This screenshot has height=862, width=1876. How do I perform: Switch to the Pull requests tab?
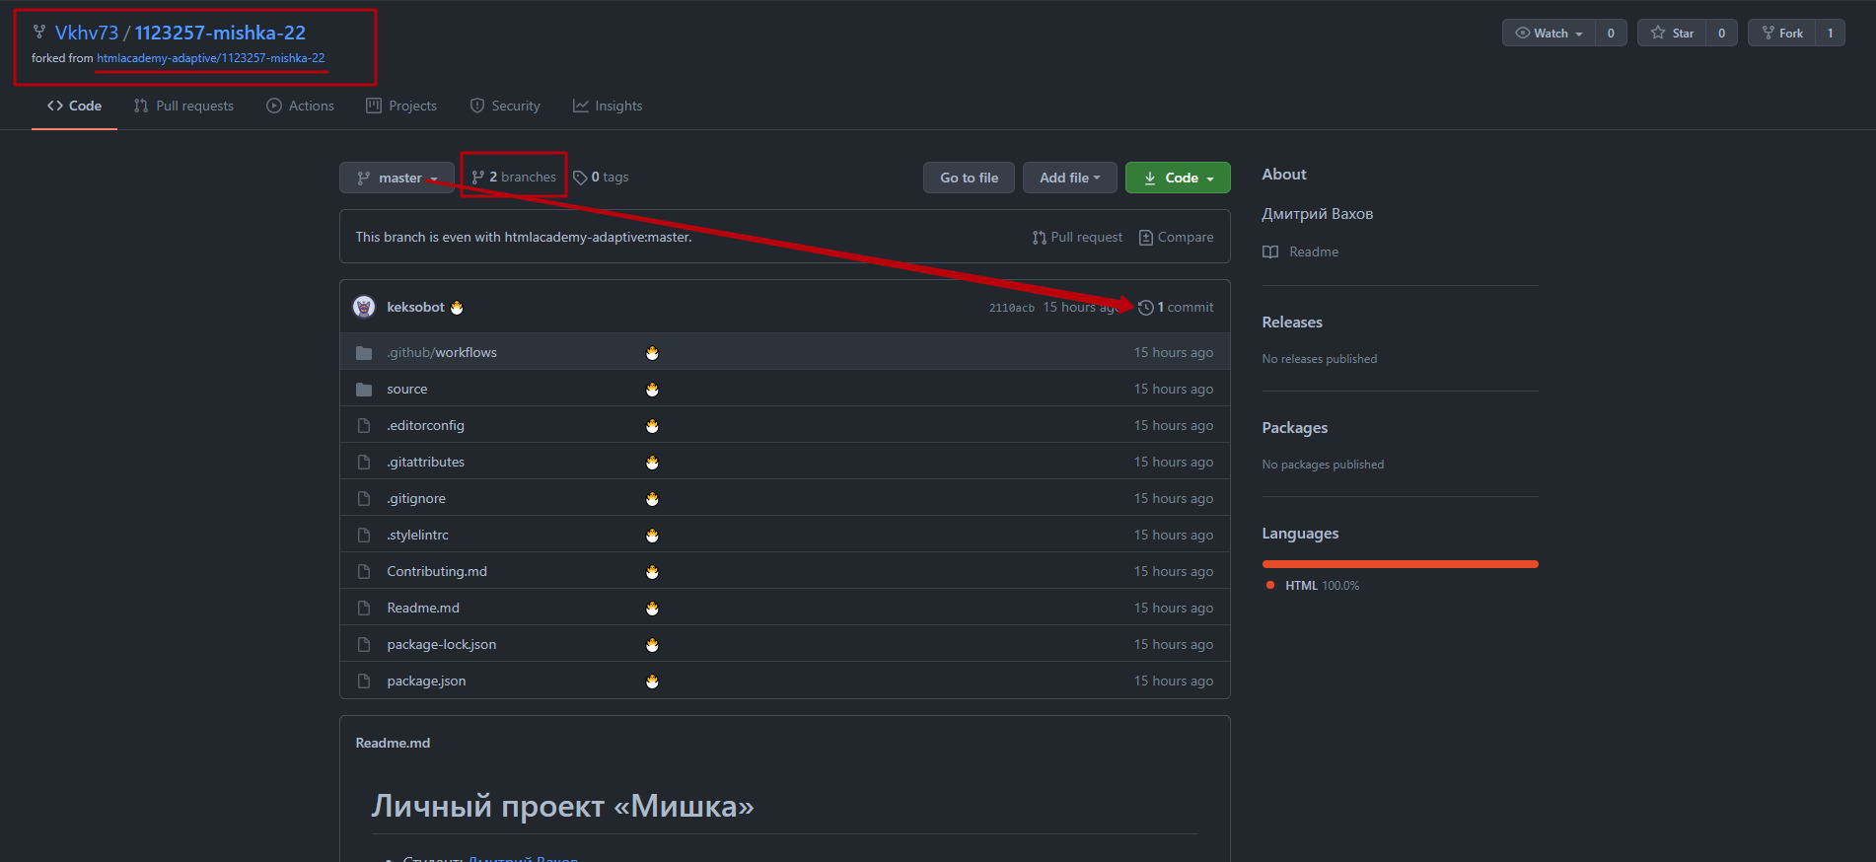coord(183,106)
